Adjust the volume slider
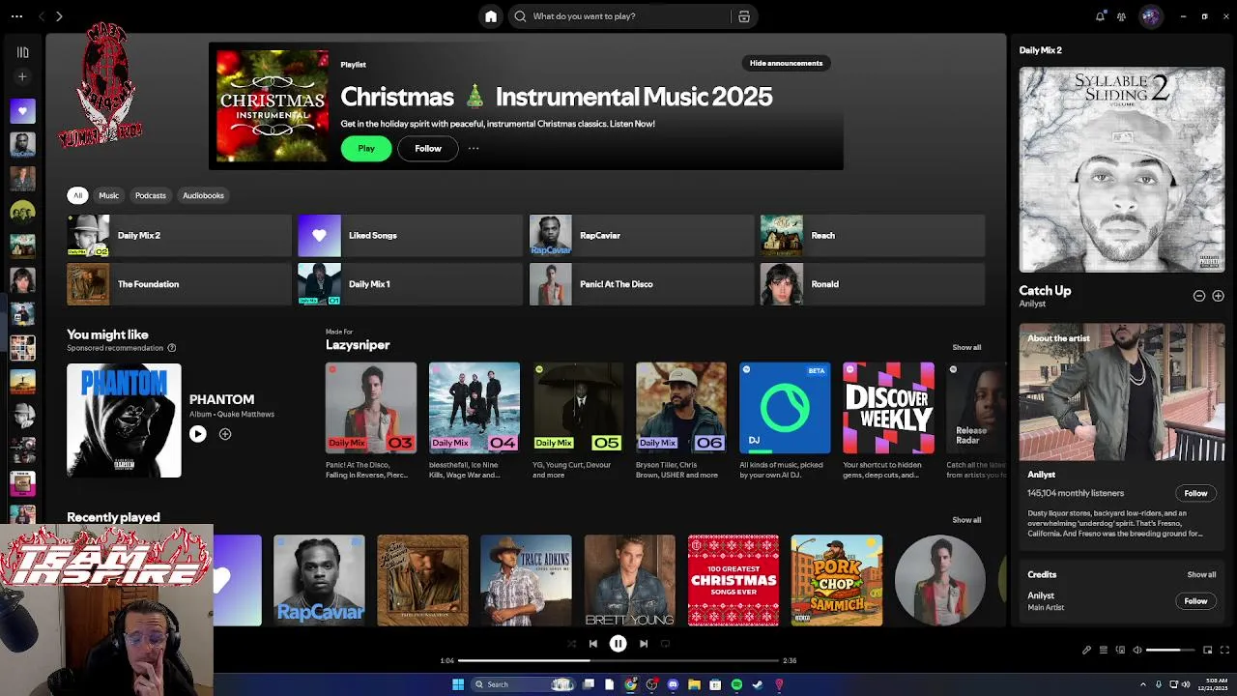1237x696 pixels. coord(1170,651)
